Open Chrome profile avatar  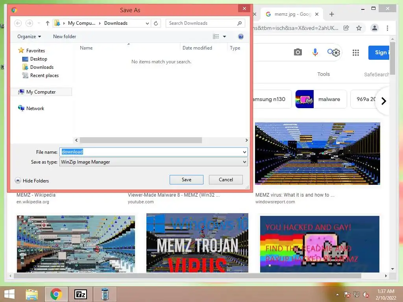(x=375, y=28)
